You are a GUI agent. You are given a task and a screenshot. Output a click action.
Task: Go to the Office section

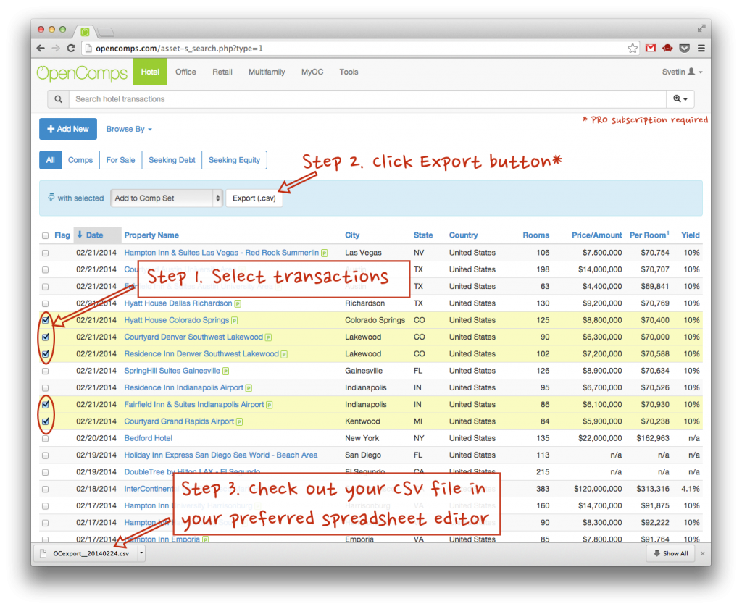(x=185, y=72)
